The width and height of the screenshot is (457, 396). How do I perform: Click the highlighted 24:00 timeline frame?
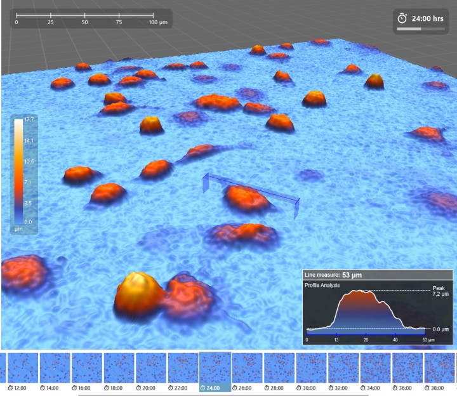[215, 368]
